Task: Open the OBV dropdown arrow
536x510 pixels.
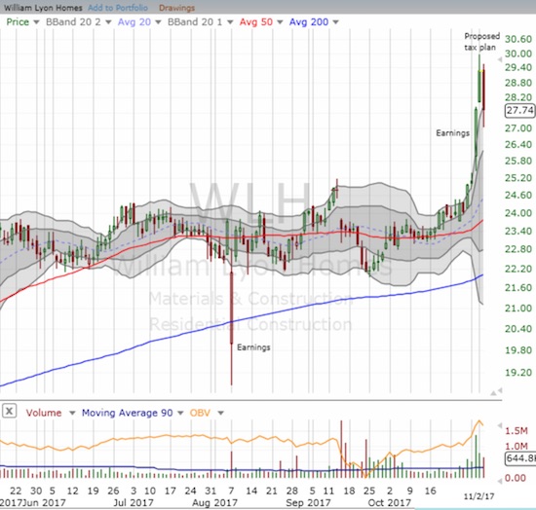Action: click(x=221, y=413)
